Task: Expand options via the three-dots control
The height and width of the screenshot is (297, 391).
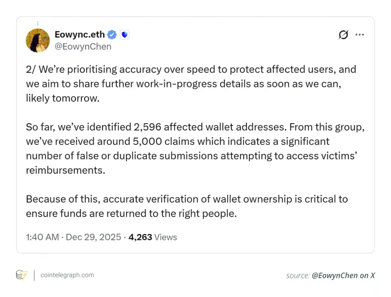Action: coord(360,34)
